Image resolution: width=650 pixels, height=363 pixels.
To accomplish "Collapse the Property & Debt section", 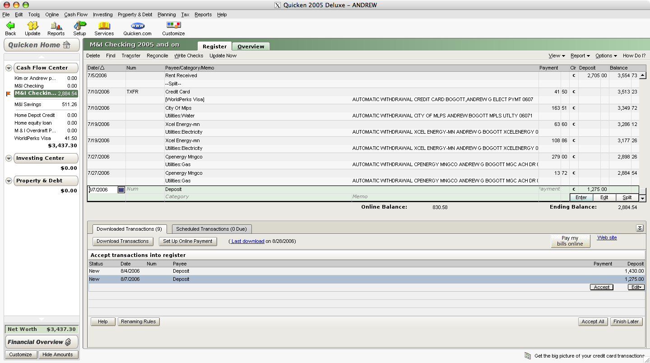I will 9,181.
